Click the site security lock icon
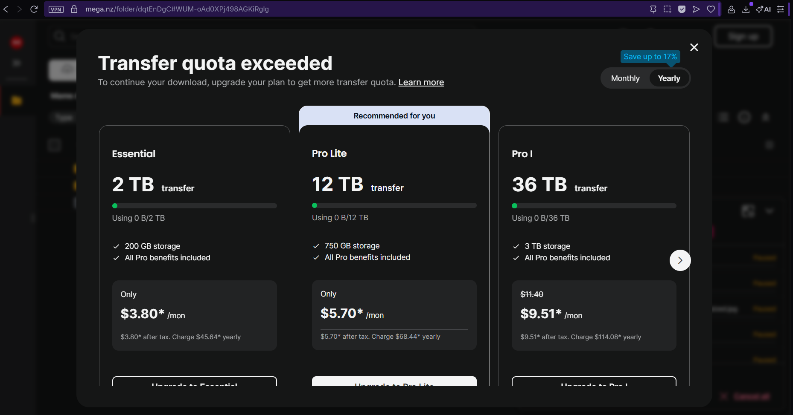This screenshot has width=793, height=415. (x=74, y=9)
